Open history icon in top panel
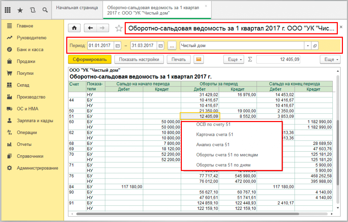 (x=33, y=10)
